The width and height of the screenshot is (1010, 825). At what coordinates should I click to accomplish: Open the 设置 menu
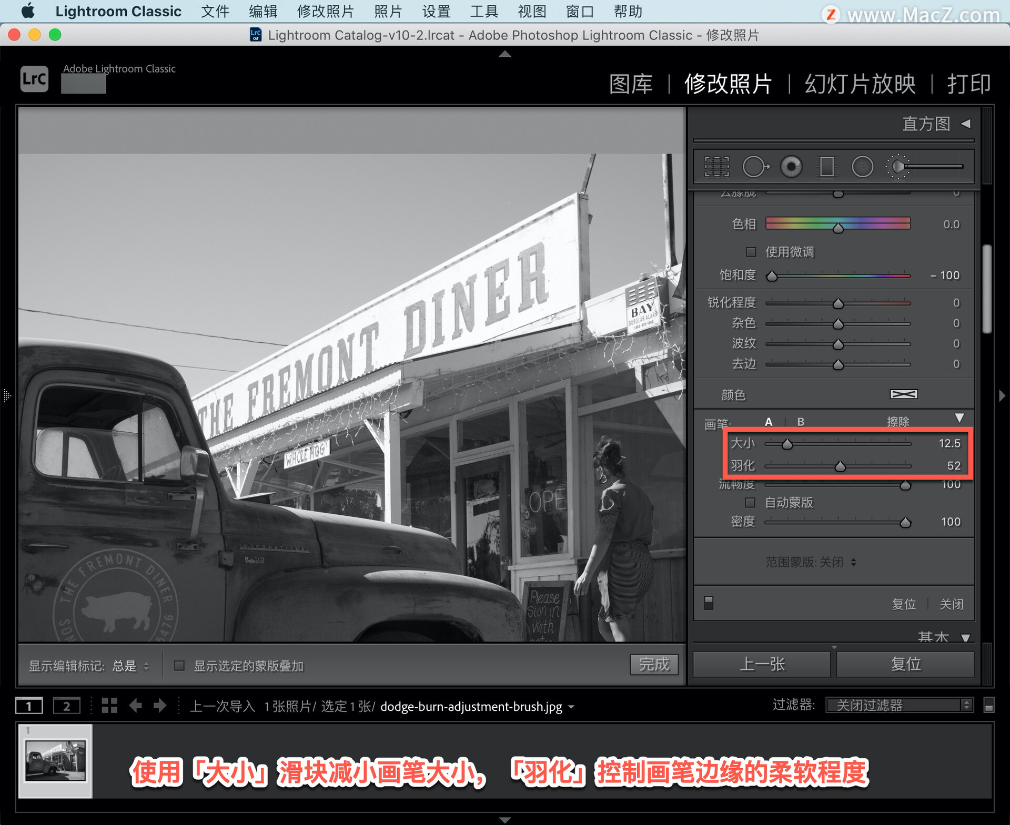pos(436,11)
